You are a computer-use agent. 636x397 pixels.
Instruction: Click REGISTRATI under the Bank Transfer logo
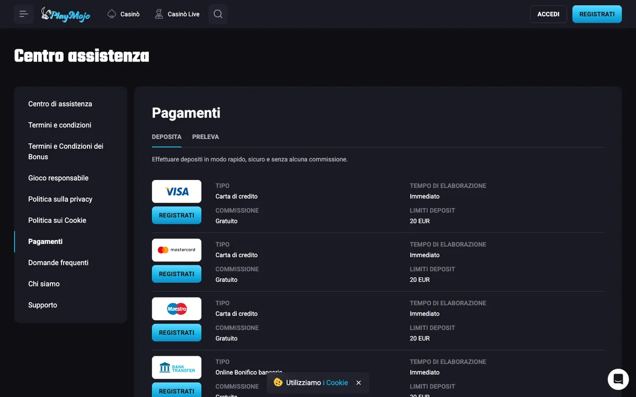click(176, 390)
